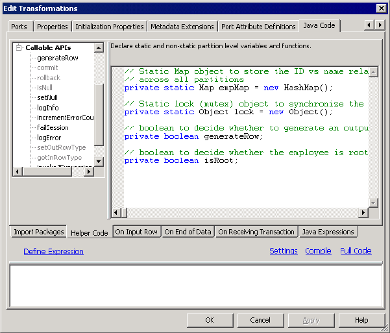Open the Java Expressions tab

(x=328, y=232)
